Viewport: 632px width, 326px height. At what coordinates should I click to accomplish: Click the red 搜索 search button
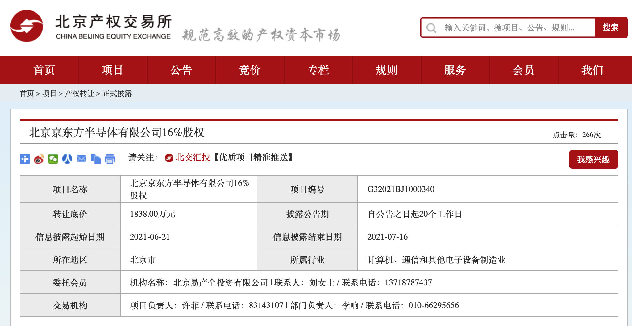611,27
